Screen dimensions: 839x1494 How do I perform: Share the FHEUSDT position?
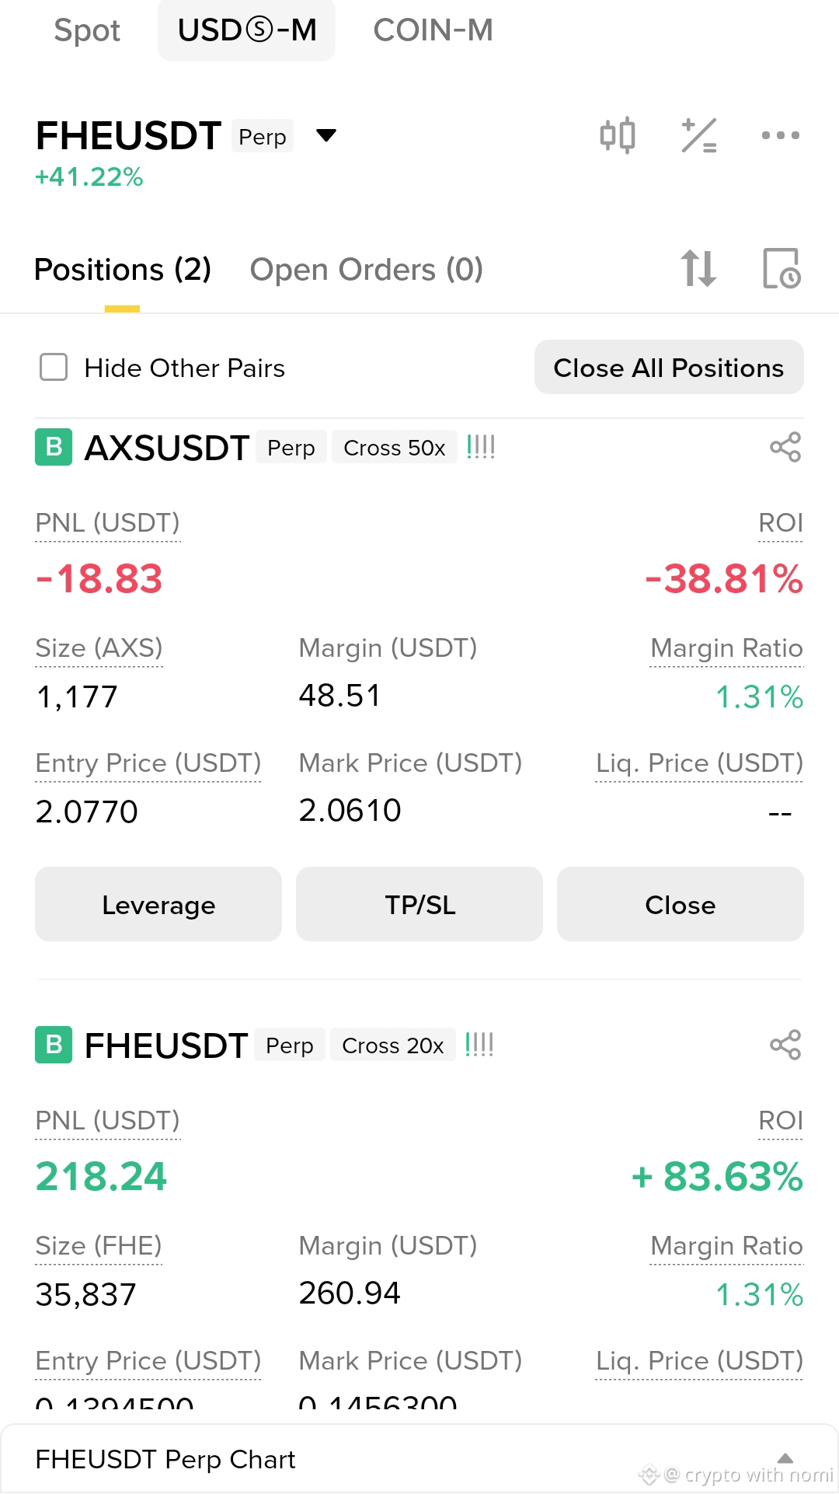[785, 1045]
